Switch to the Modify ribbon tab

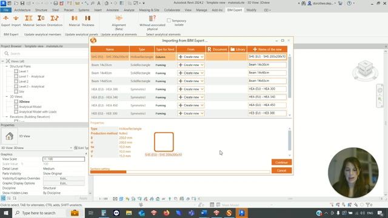[x=251, y=10]
